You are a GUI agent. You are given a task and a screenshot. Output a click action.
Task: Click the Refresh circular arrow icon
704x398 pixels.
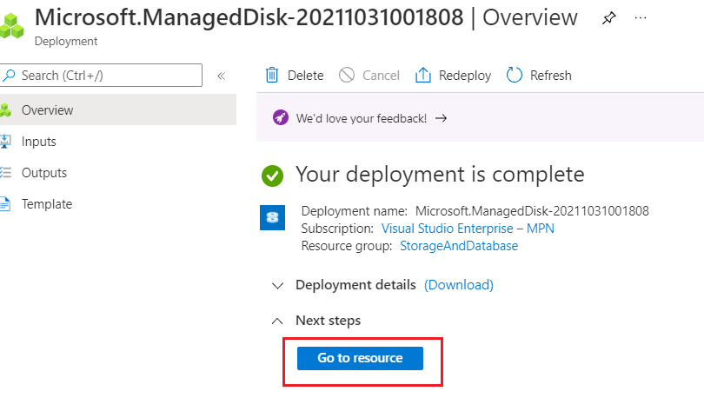pyautogui.click(x=515, y=75)
